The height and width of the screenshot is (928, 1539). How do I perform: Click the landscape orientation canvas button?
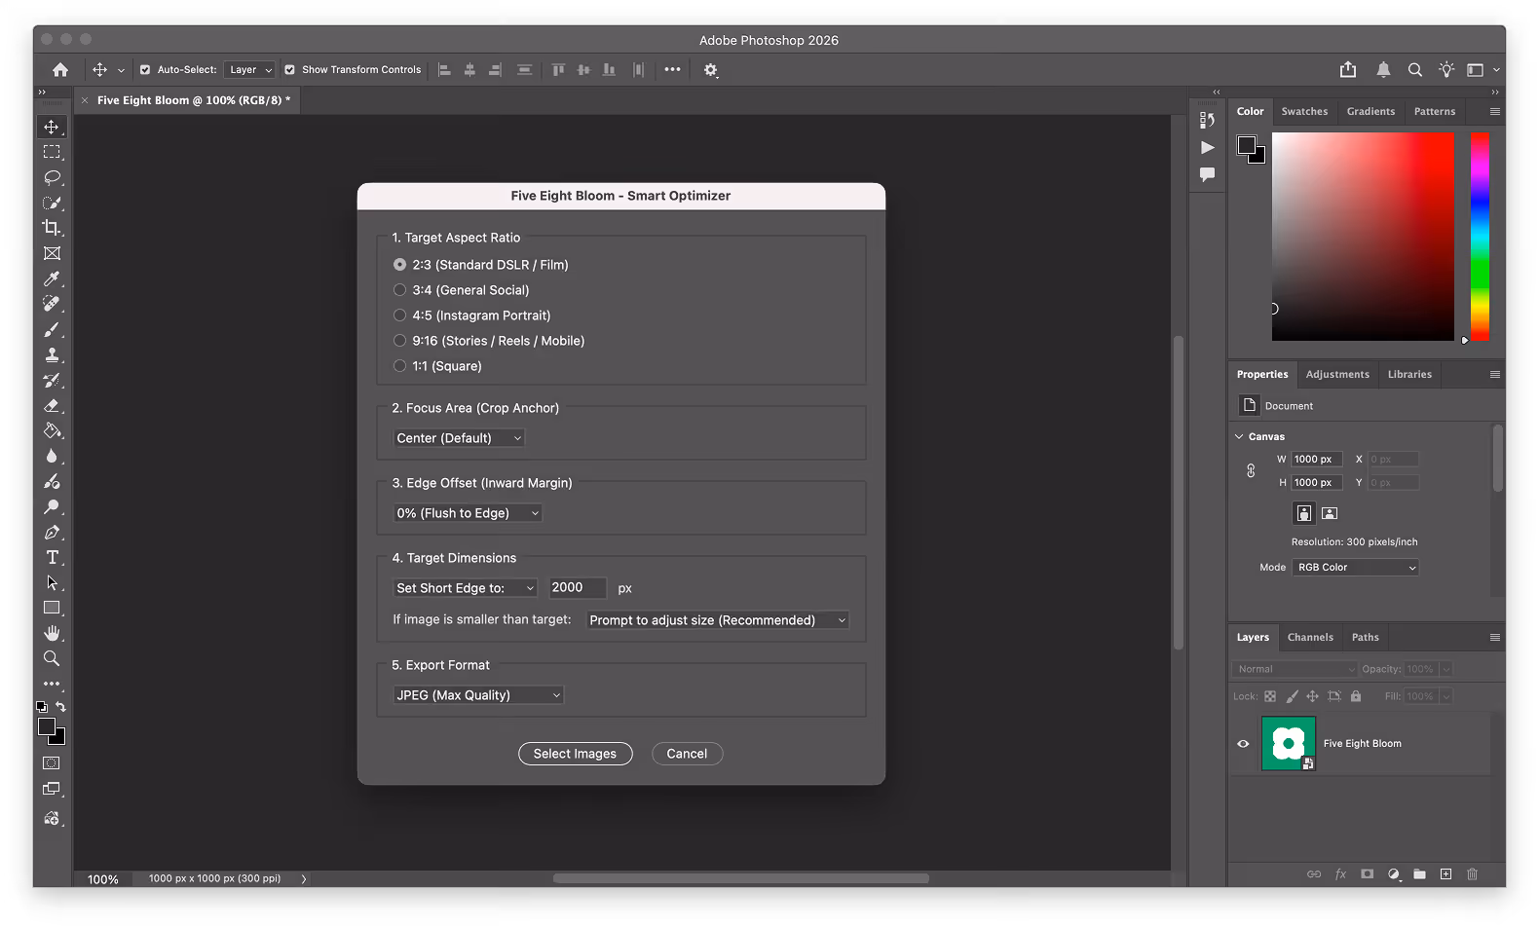tap(1330, 513)
